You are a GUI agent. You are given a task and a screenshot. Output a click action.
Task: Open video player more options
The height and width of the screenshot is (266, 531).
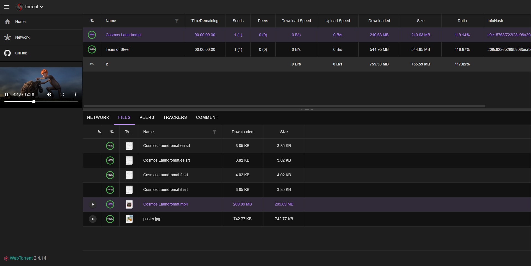pos(75,94)
